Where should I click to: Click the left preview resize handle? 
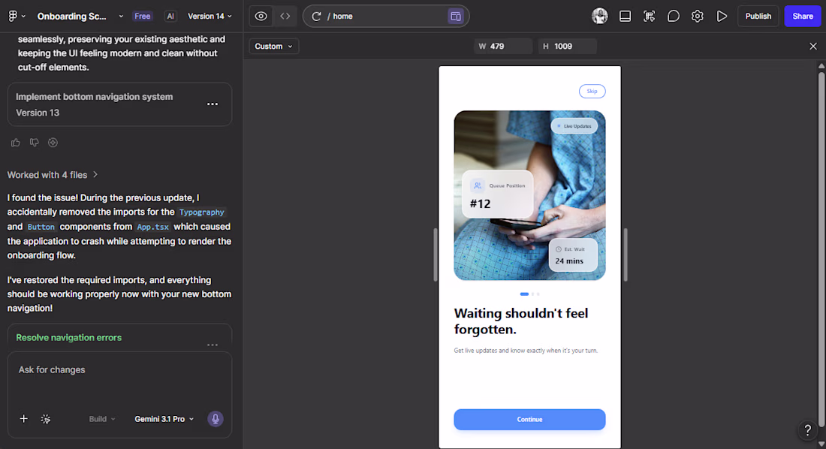(435, 255)
